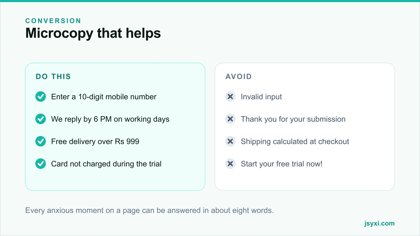
Task: Click the X icon beside Invalid input
Action: tap(230, 97)
